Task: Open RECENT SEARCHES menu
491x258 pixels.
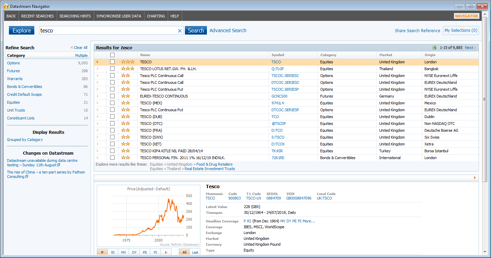Action: click(37, 16)
